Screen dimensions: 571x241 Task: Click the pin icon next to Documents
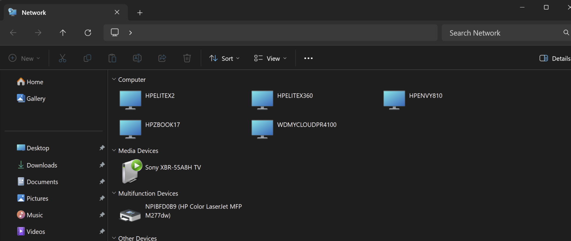tap(102, 181)
